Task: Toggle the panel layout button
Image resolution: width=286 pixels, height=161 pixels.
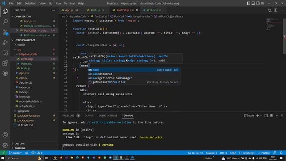Action: click(x=253, y=3)
